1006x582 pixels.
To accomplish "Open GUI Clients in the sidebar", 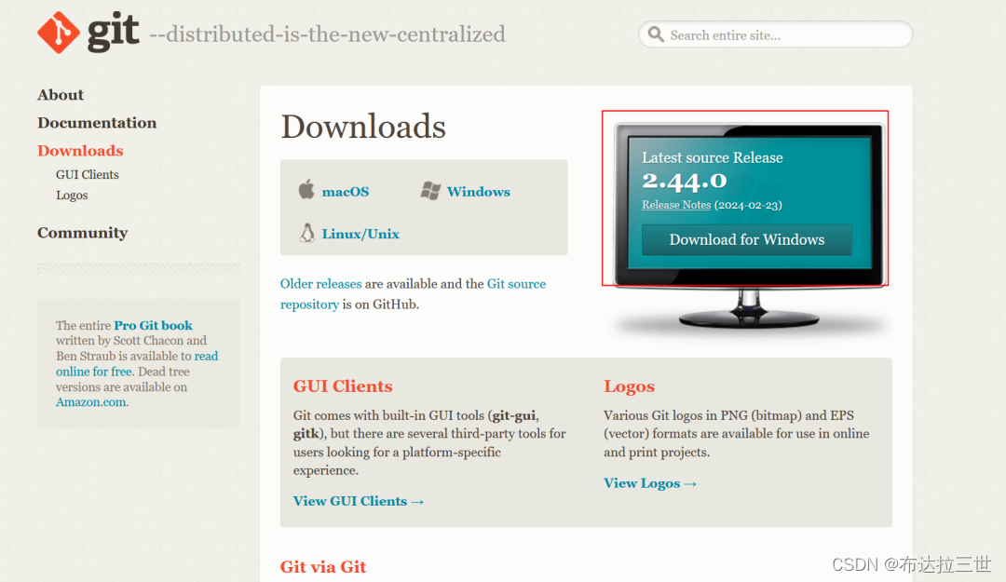I will (88, 174).
